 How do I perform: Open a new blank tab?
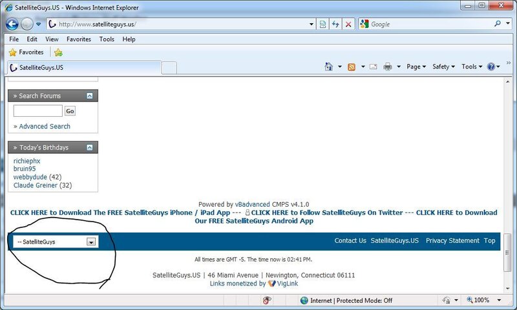[x=169, y=68]
